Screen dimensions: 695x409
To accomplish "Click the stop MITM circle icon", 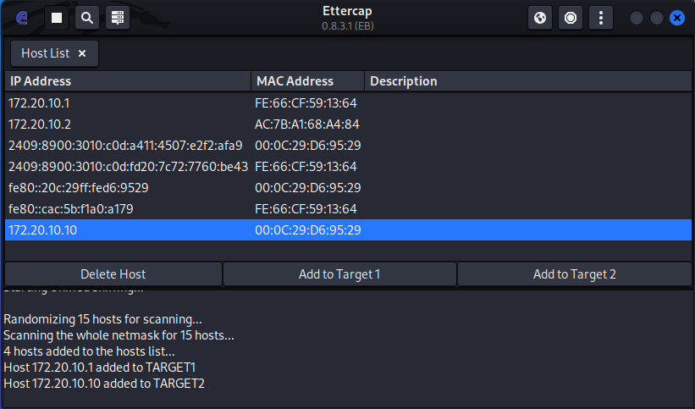I will [x=571, y=17].
